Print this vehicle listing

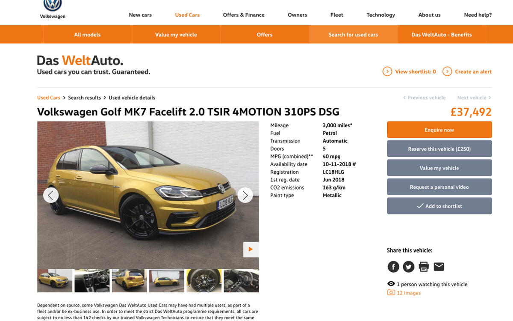point(424,266)
